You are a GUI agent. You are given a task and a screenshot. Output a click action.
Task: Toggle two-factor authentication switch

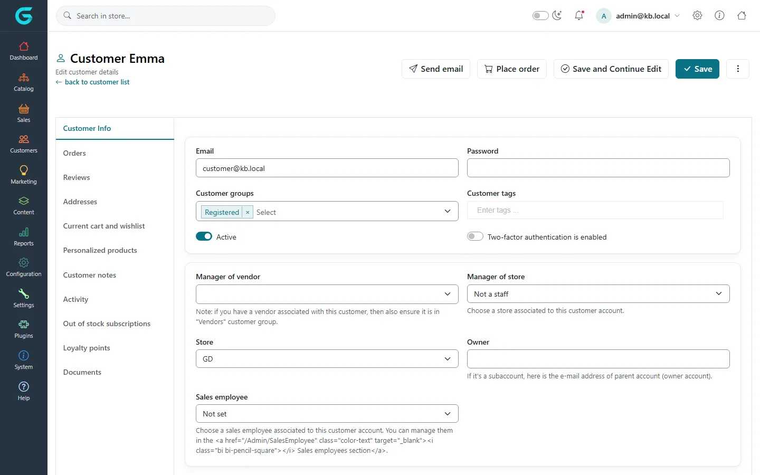[475, 236]
